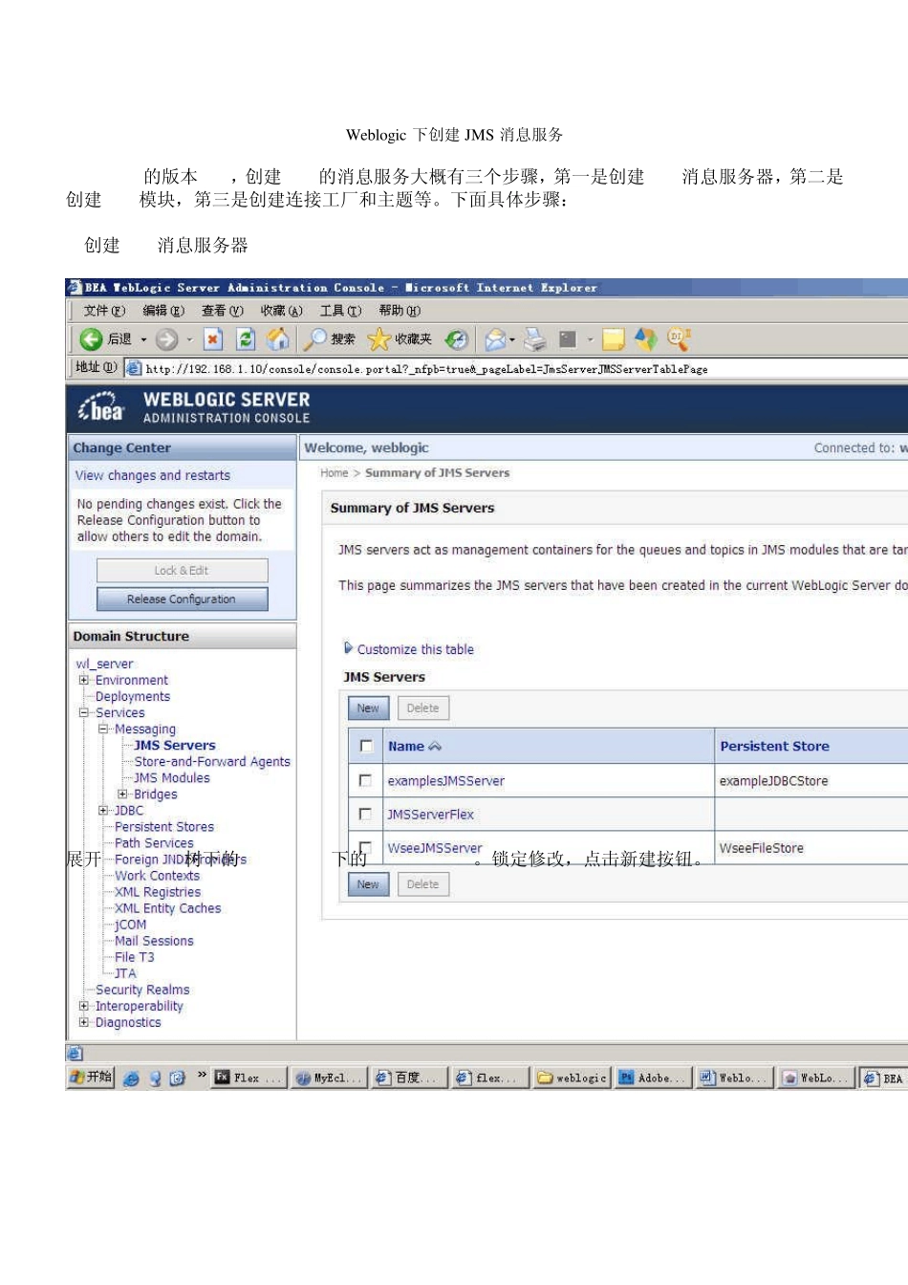Click the Messenger toolbar icon

pyautogui.click(x=646, y=339)
